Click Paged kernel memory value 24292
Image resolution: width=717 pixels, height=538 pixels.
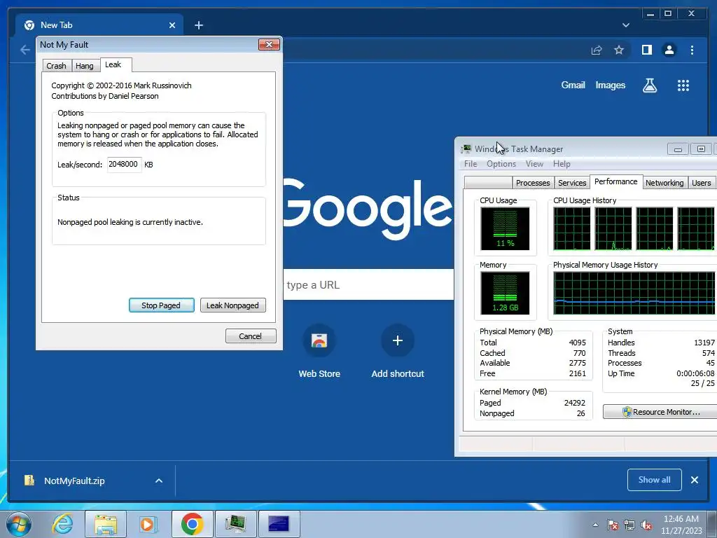click(x=574, y=403)
